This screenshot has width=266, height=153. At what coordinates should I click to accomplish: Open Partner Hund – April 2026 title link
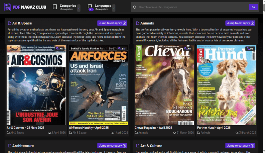pos(214,128)
